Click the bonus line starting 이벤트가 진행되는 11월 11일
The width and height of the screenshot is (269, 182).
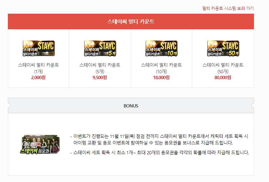[161, 136]
